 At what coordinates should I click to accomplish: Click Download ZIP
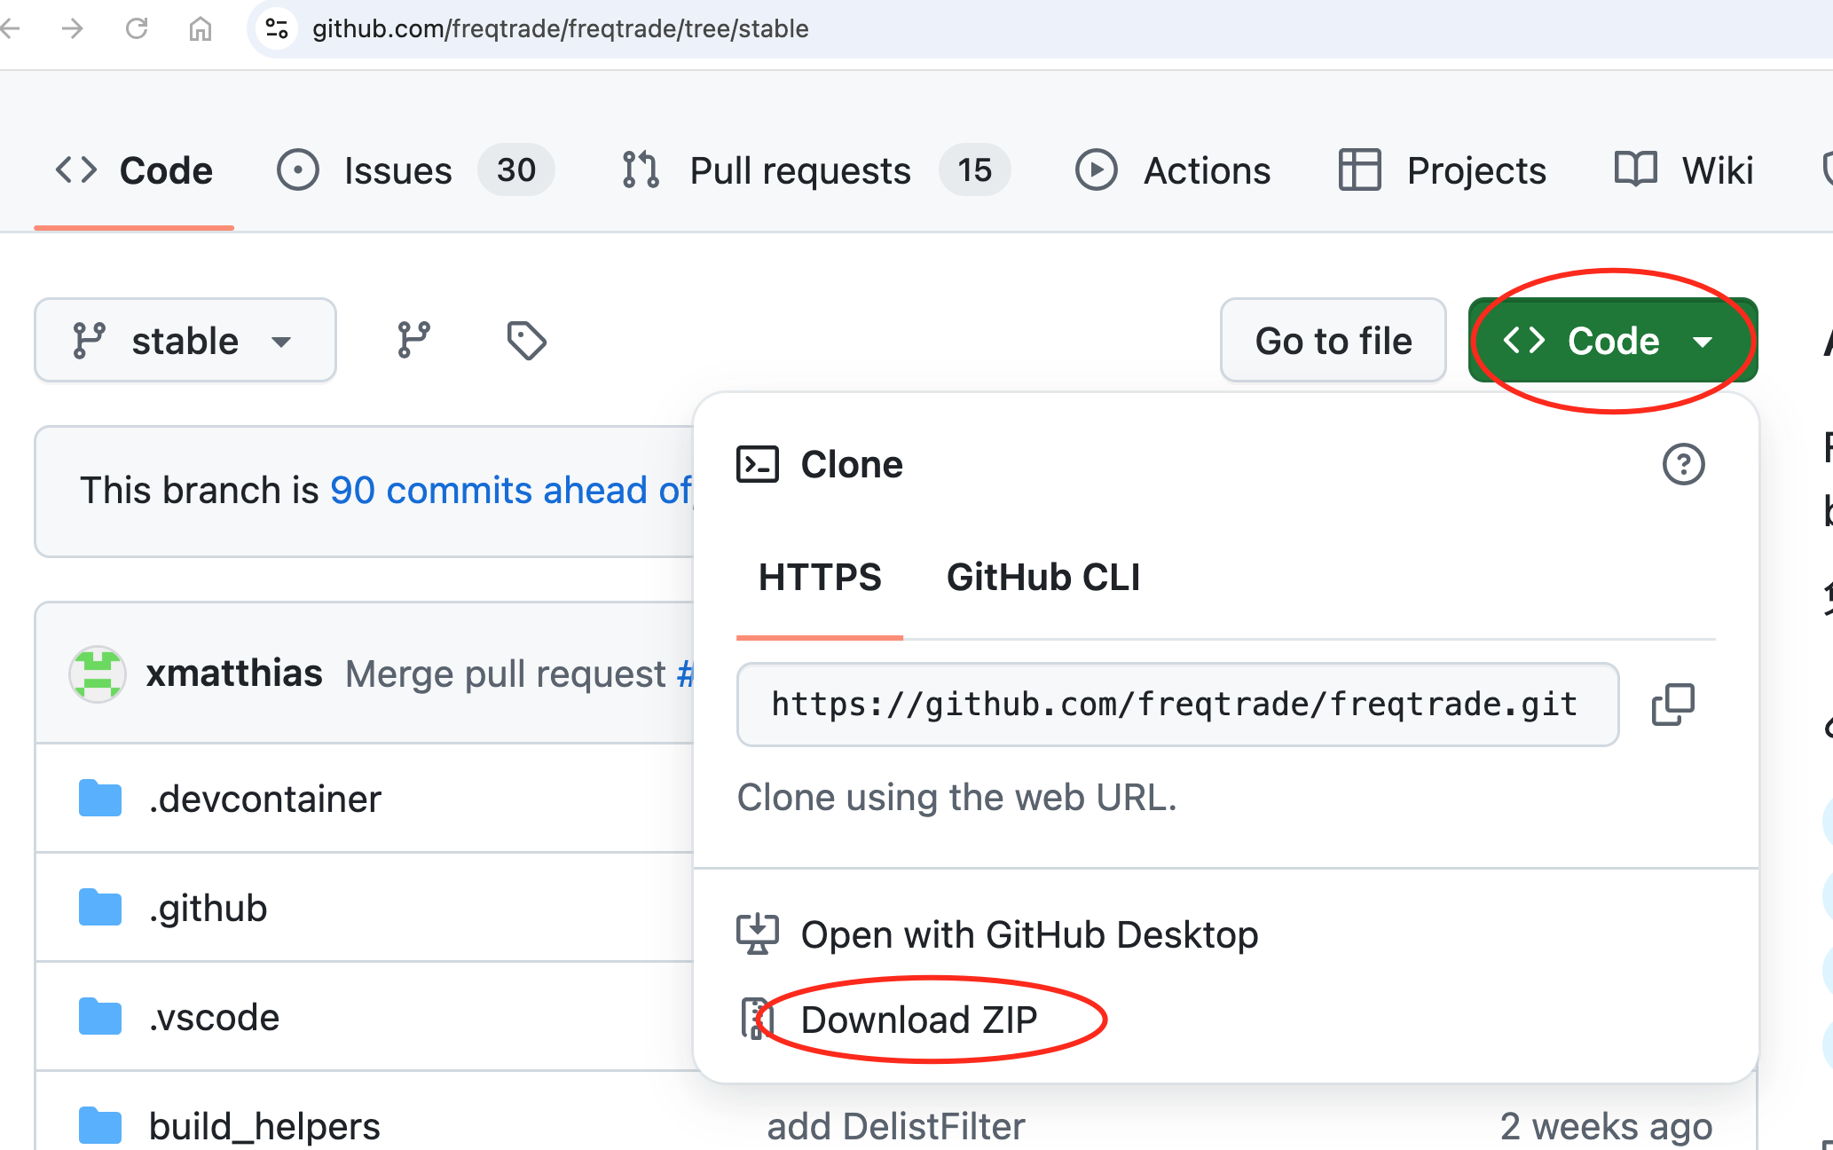[918, 1020]
